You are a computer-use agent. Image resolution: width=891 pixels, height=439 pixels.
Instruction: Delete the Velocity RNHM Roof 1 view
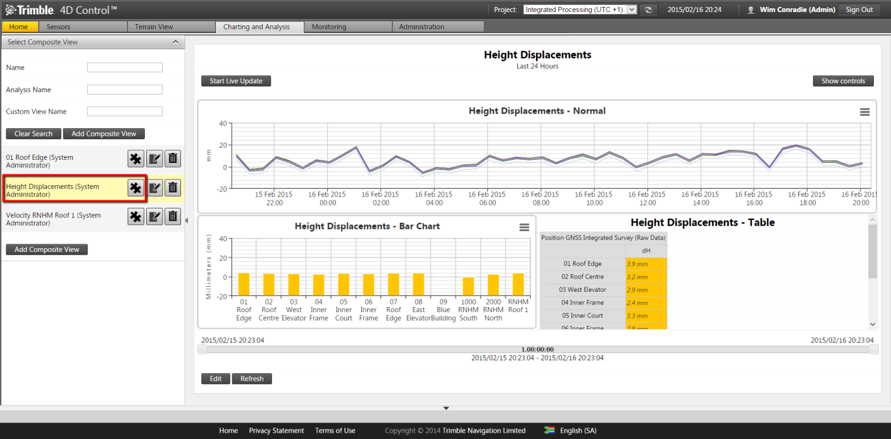pyautogui.click(x=173, y=217)
